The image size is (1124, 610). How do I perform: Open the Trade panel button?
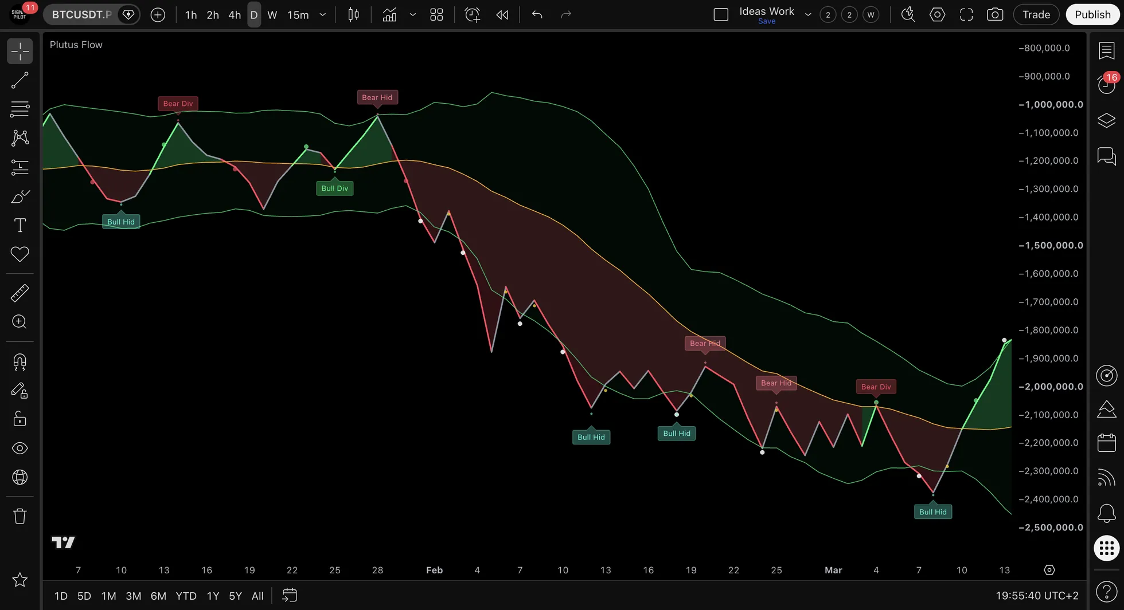(x=1036, y=15)
